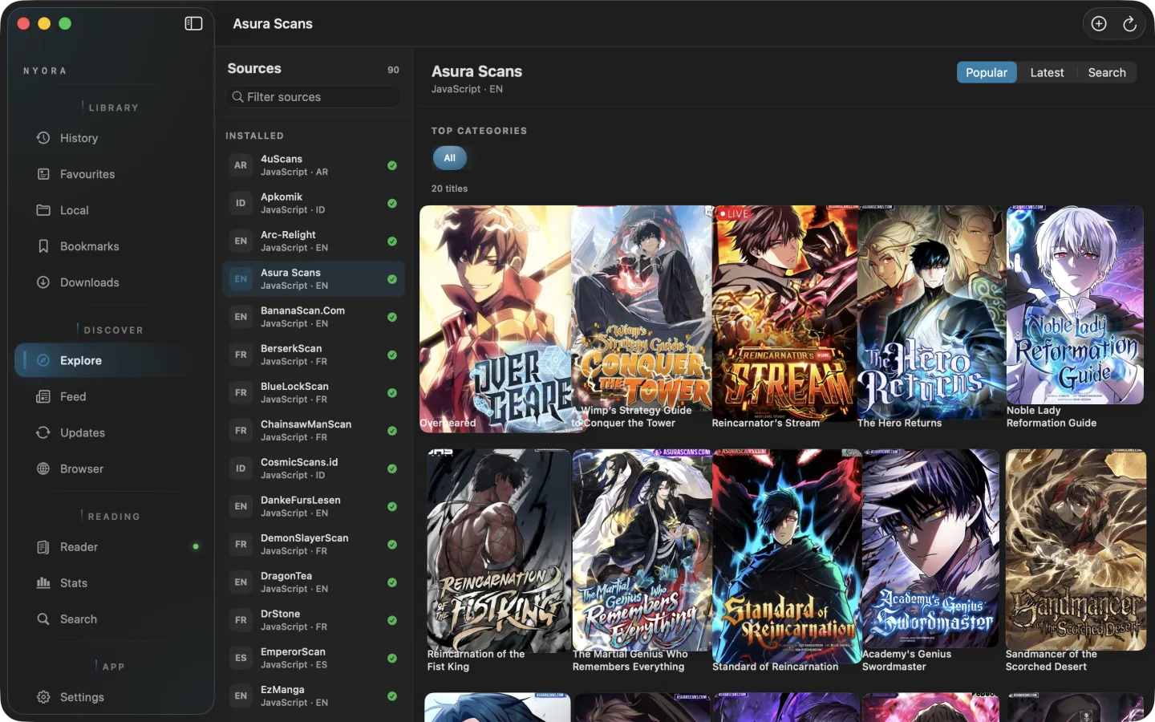
Task: Switch to the Latest tab
Action: click(1047, 72)
